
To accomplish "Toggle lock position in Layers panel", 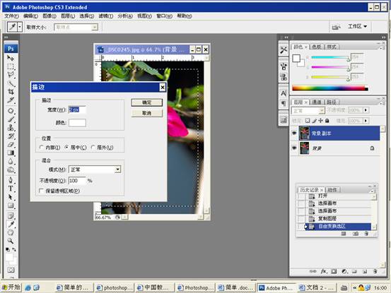I will tap(321, 121).
